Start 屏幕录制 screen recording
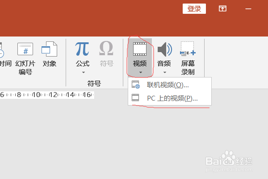 pos(188,58)
